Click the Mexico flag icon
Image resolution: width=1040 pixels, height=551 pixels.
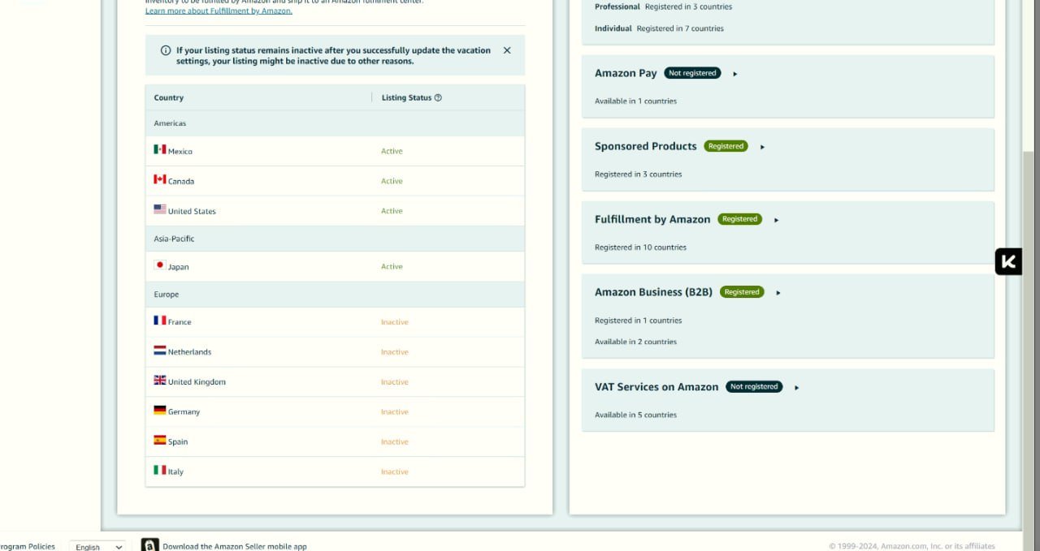160,149
